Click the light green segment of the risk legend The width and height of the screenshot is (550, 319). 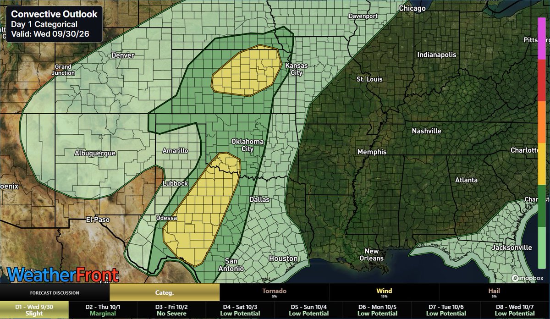[x=541, y=247]
